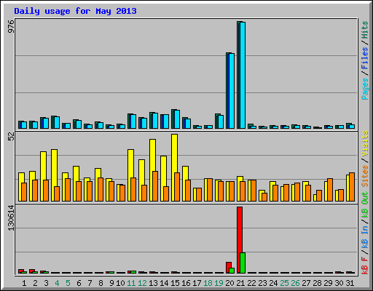Click day 14 on the x-axis
This screenshot has height=291, width=373.
click(x=164, y=283)
